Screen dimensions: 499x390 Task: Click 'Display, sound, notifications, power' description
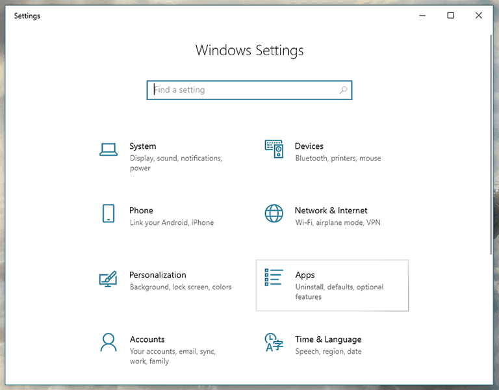coord(176,163)
